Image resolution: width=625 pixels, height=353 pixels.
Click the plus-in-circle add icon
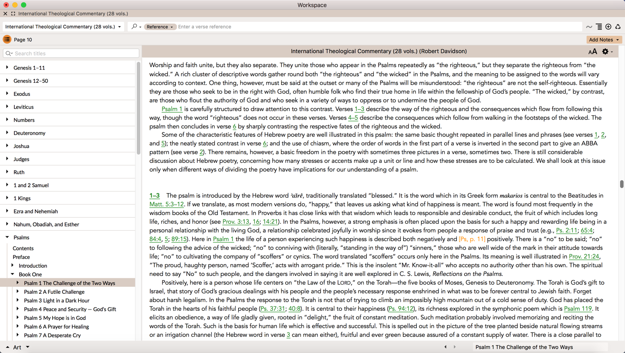tap(608, 27)
